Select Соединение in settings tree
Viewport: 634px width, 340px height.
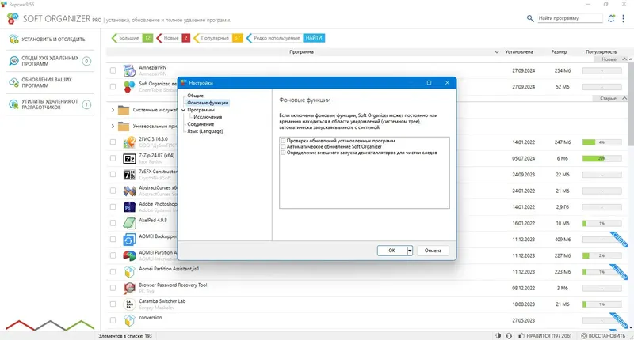pos(201,124)
